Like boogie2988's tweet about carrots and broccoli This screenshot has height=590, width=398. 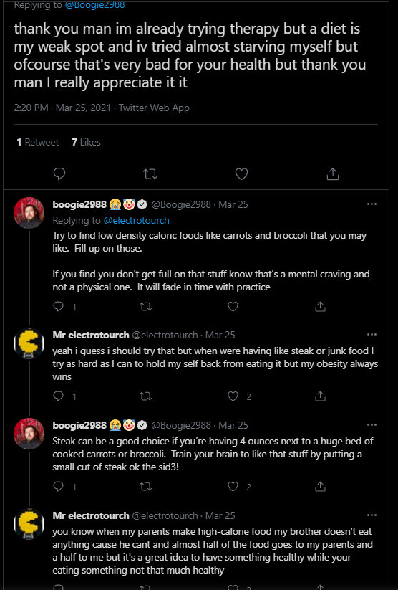[x=233, y=307]
